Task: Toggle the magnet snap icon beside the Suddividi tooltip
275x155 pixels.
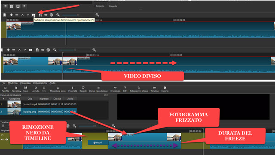Action: pos(40,15)
